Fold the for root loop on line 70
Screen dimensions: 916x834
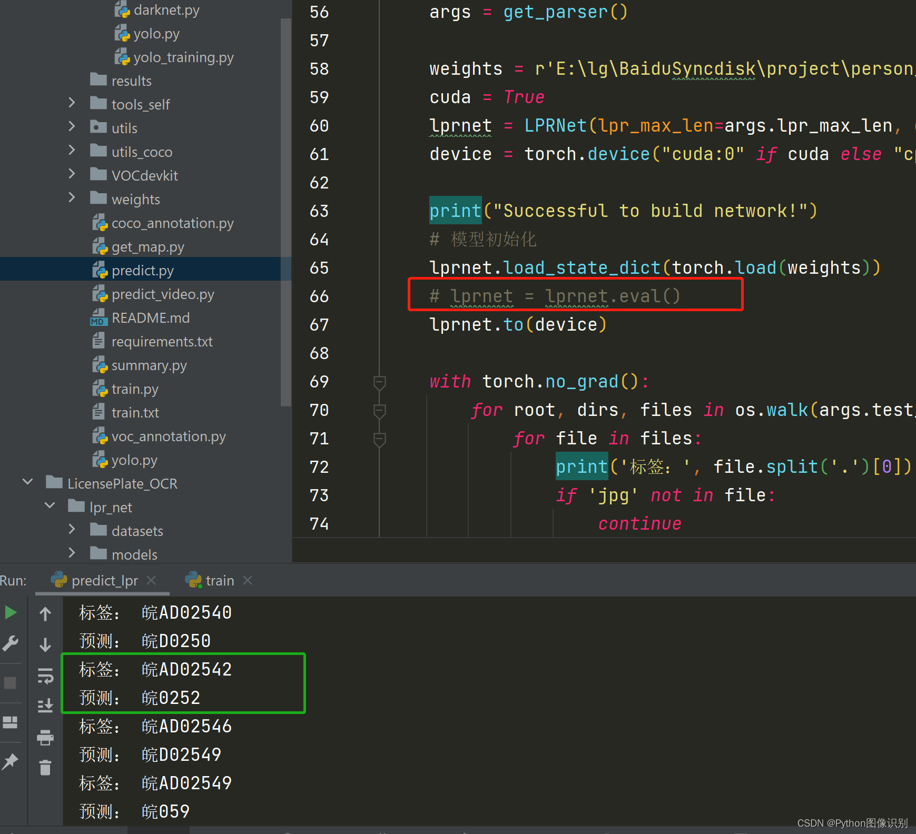coord(379,411)
